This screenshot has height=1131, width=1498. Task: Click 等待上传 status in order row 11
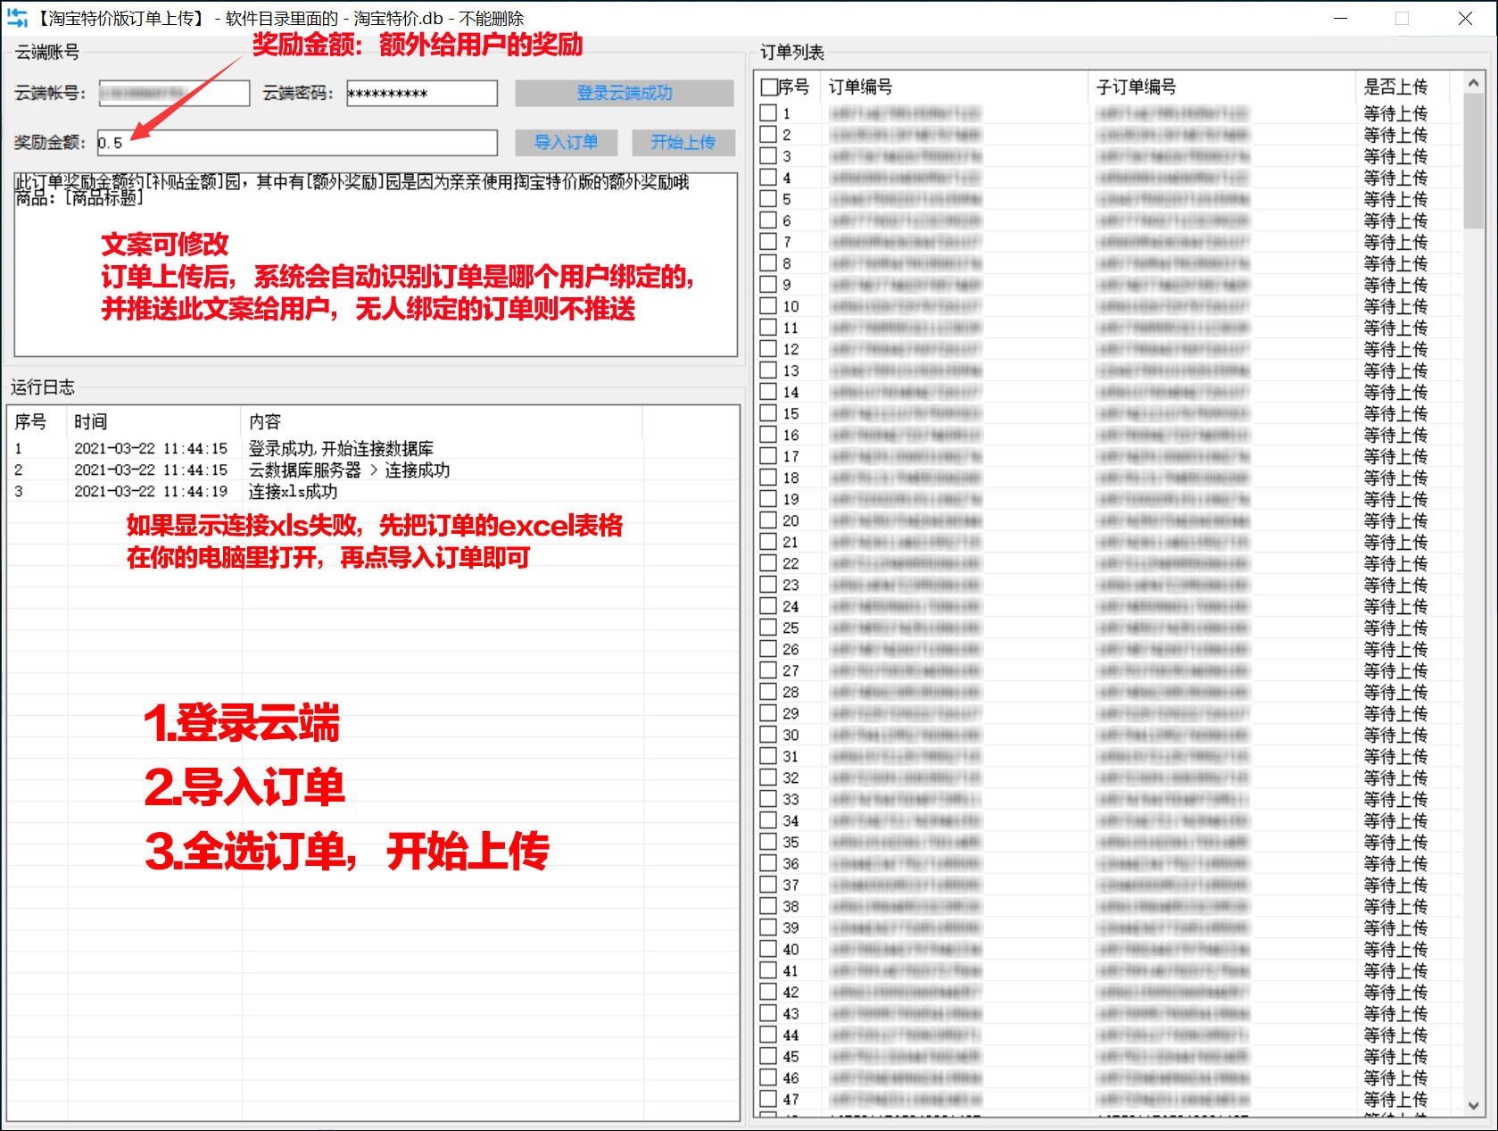[x=1395, y=328]
